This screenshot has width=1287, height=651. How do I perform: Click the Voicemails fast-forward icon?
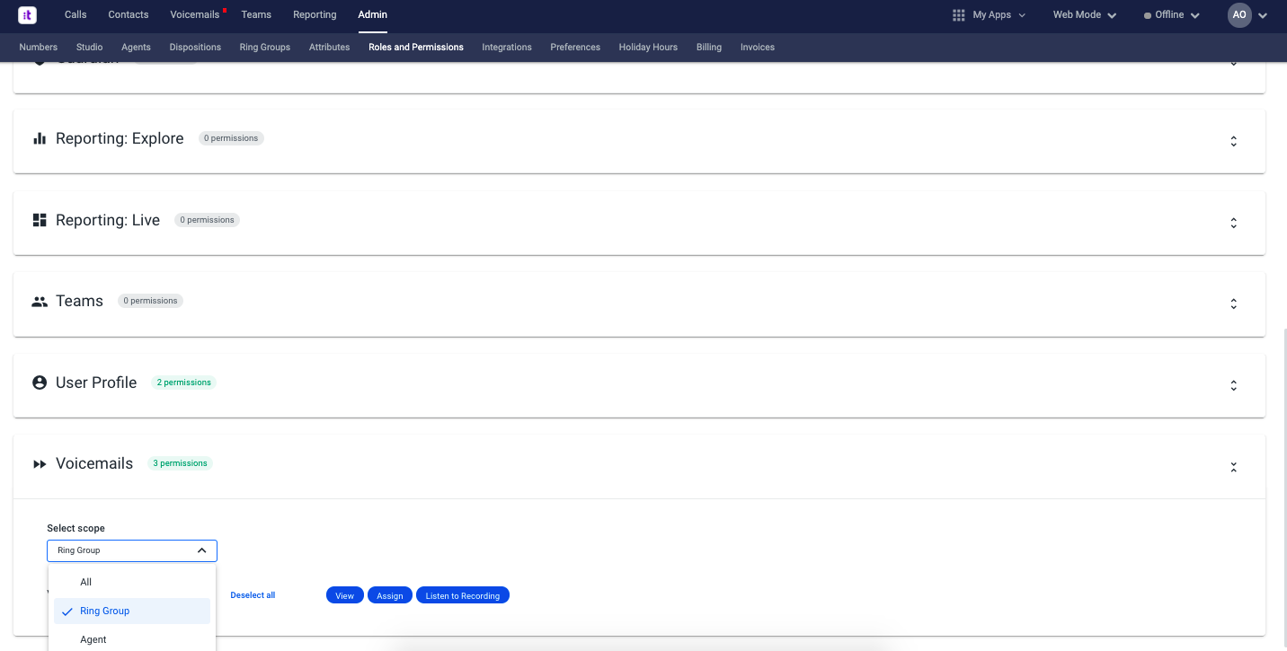(x=40, y=464)
